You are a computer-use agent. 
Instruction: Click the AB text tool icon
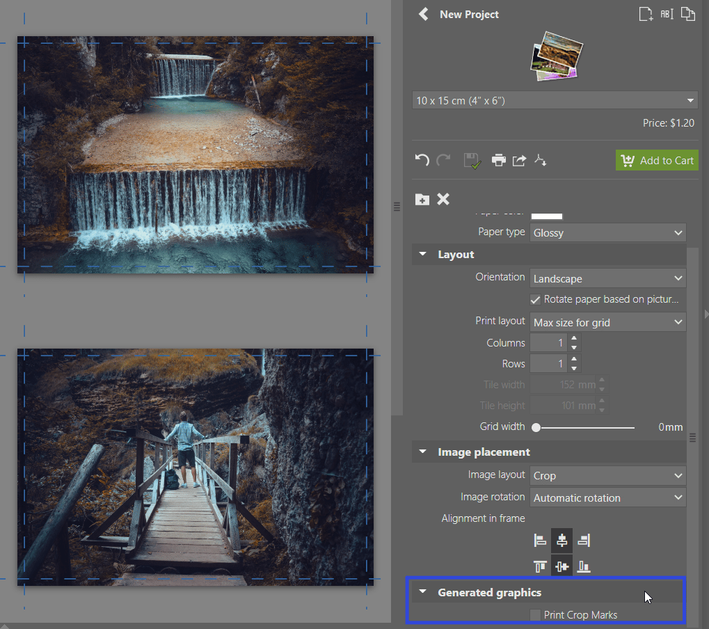pyautogui.click(x=667, y=14)
